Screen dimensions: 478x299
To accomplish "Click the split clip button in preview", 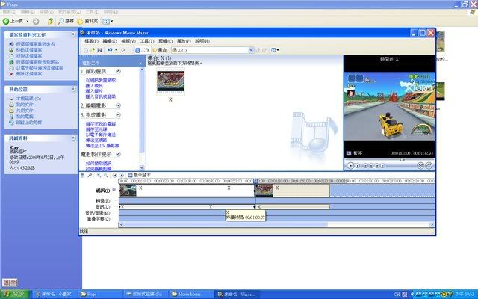I will (x=419, y=164).
